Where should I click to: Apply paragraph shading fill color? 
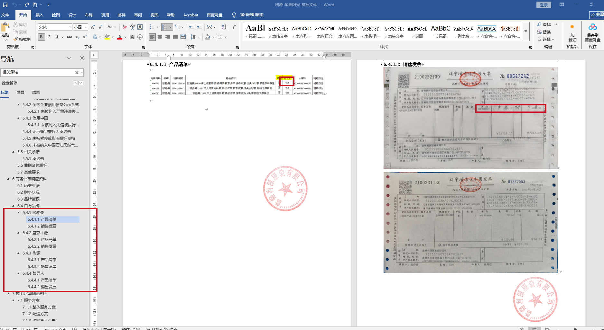click(208, 37)
